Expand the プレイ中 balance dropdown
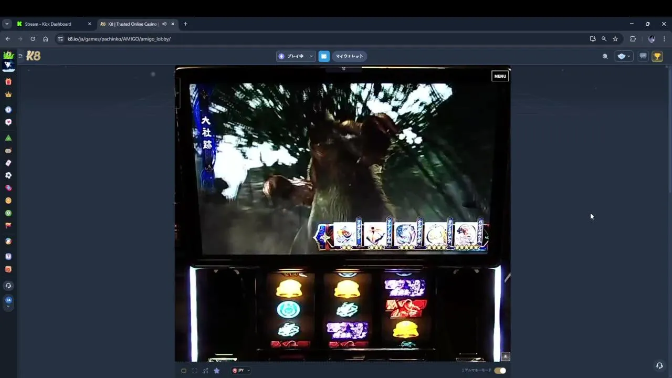Image resolution: width=672 pixels, height=378 pixels. click(296, 56)
